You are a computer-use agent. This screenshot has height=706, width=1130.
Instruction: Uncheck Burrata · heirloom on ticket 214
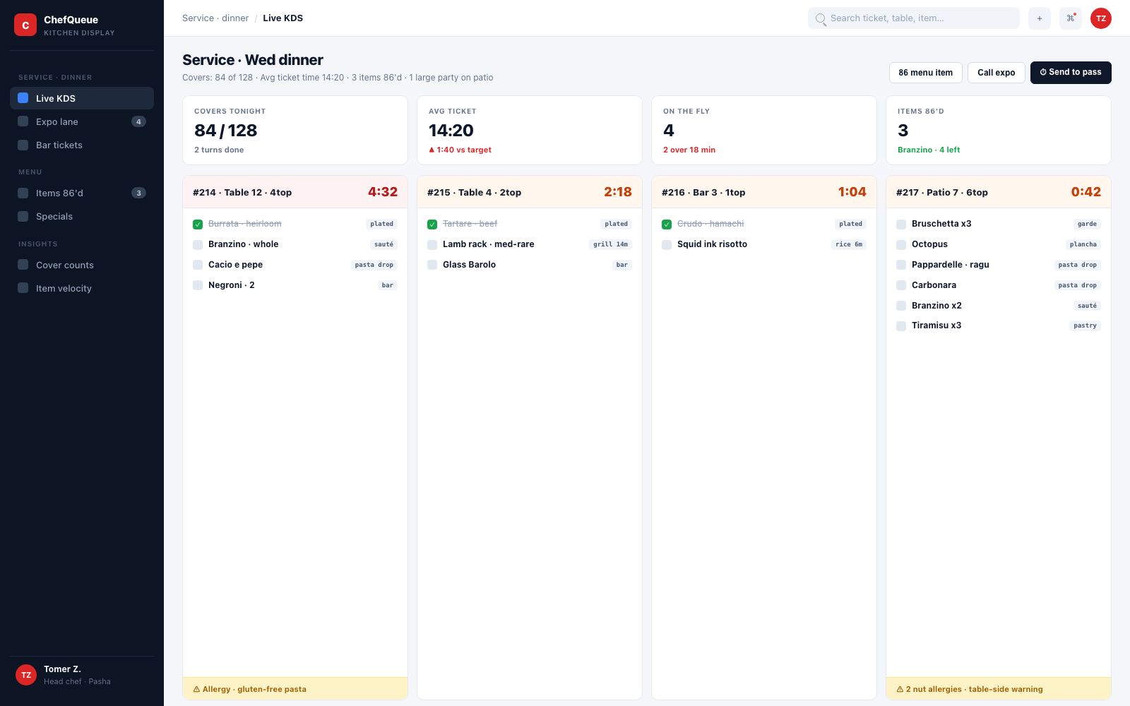click(198, 225)
